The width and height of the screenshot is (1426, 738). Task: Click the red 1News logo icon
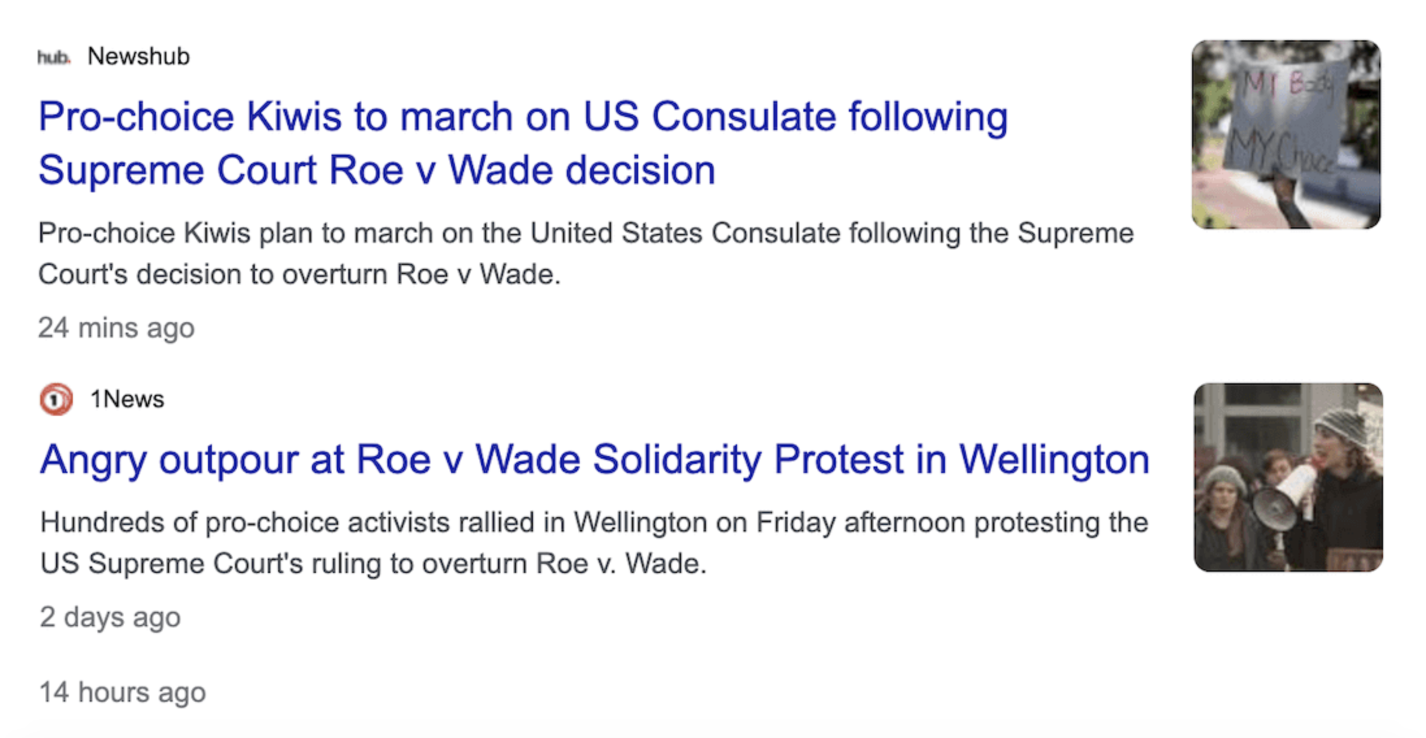pos(56,399)
